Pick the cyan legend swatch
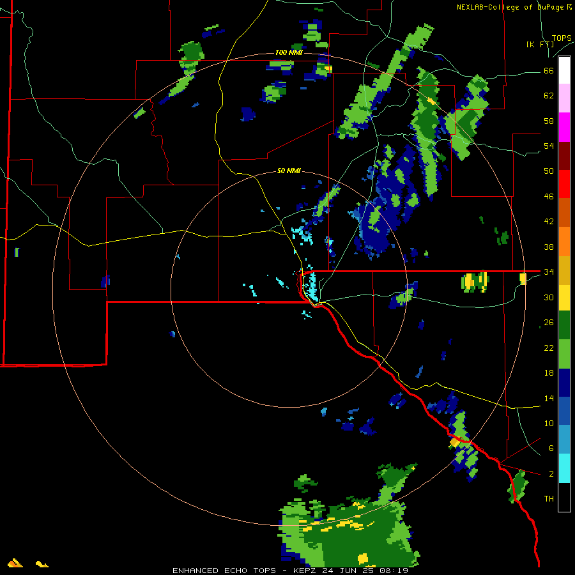The image size is (575, 575). [x=564, y=468]
